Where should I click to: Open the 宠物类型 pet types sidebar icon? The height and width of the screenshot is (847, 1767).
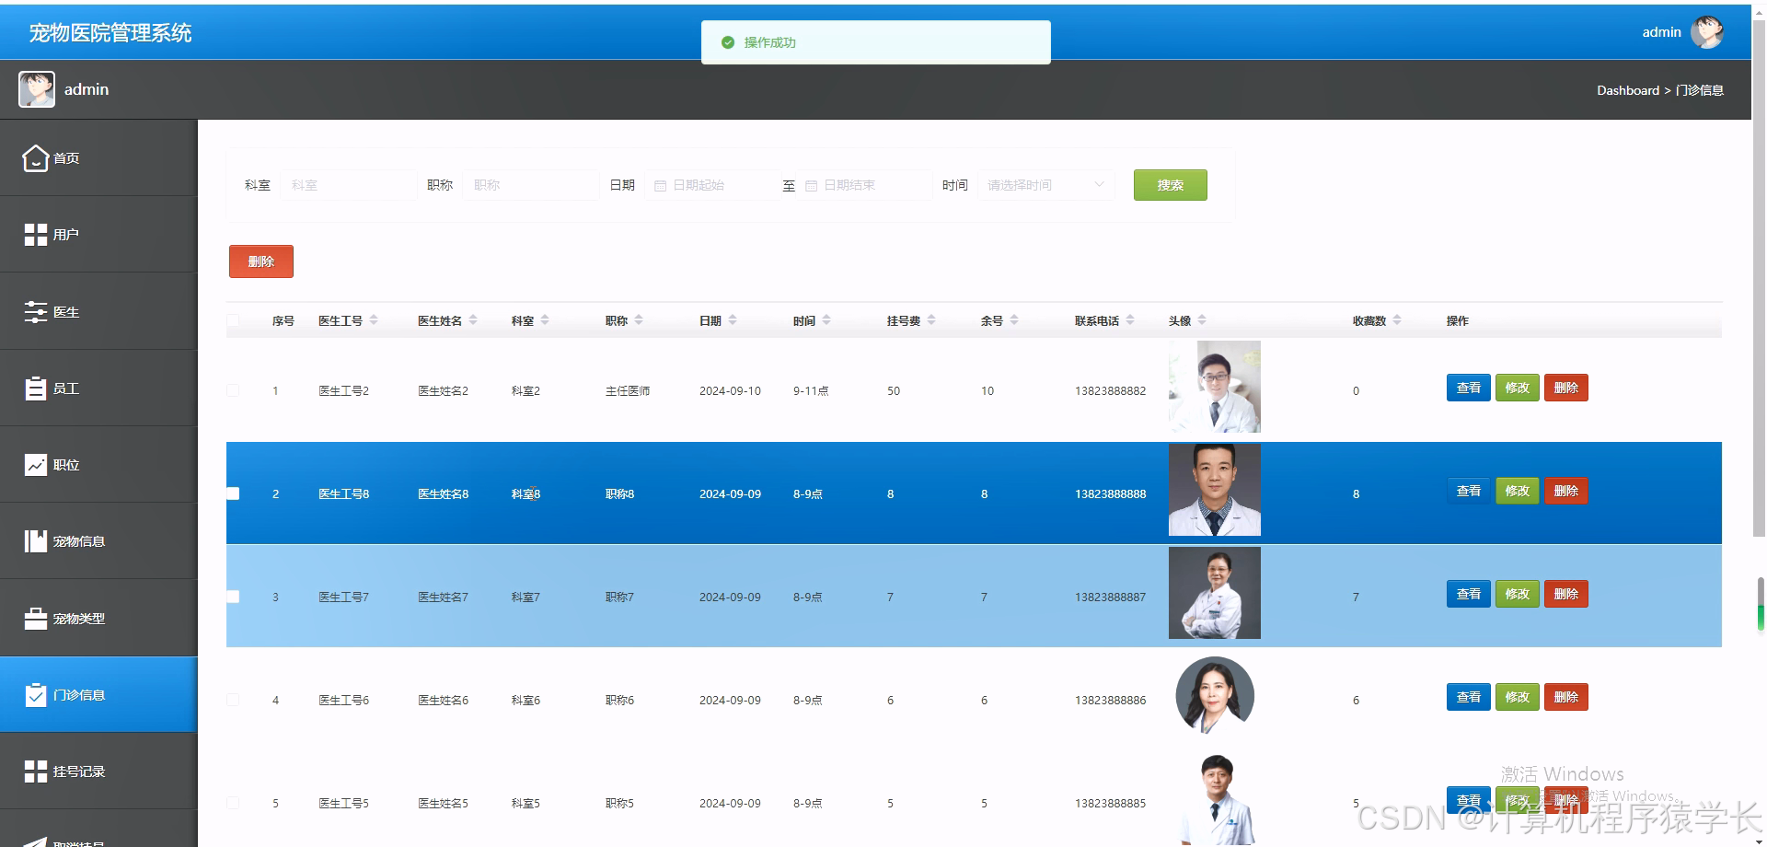[36, 618]
